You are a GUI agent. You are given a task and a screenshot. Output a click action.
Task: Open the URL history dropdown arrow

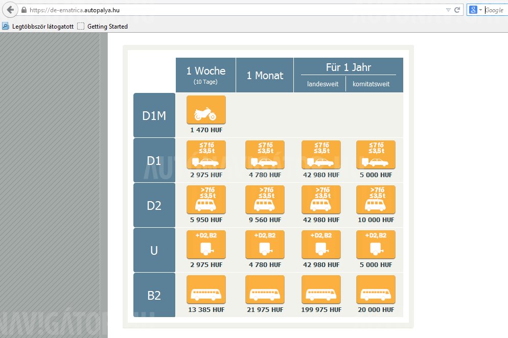tap(448, 10)
